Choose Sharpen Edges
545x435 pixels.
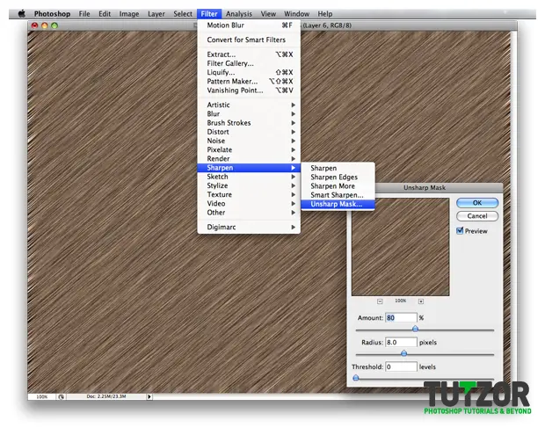pyautogui.click(x=338, y=178)
